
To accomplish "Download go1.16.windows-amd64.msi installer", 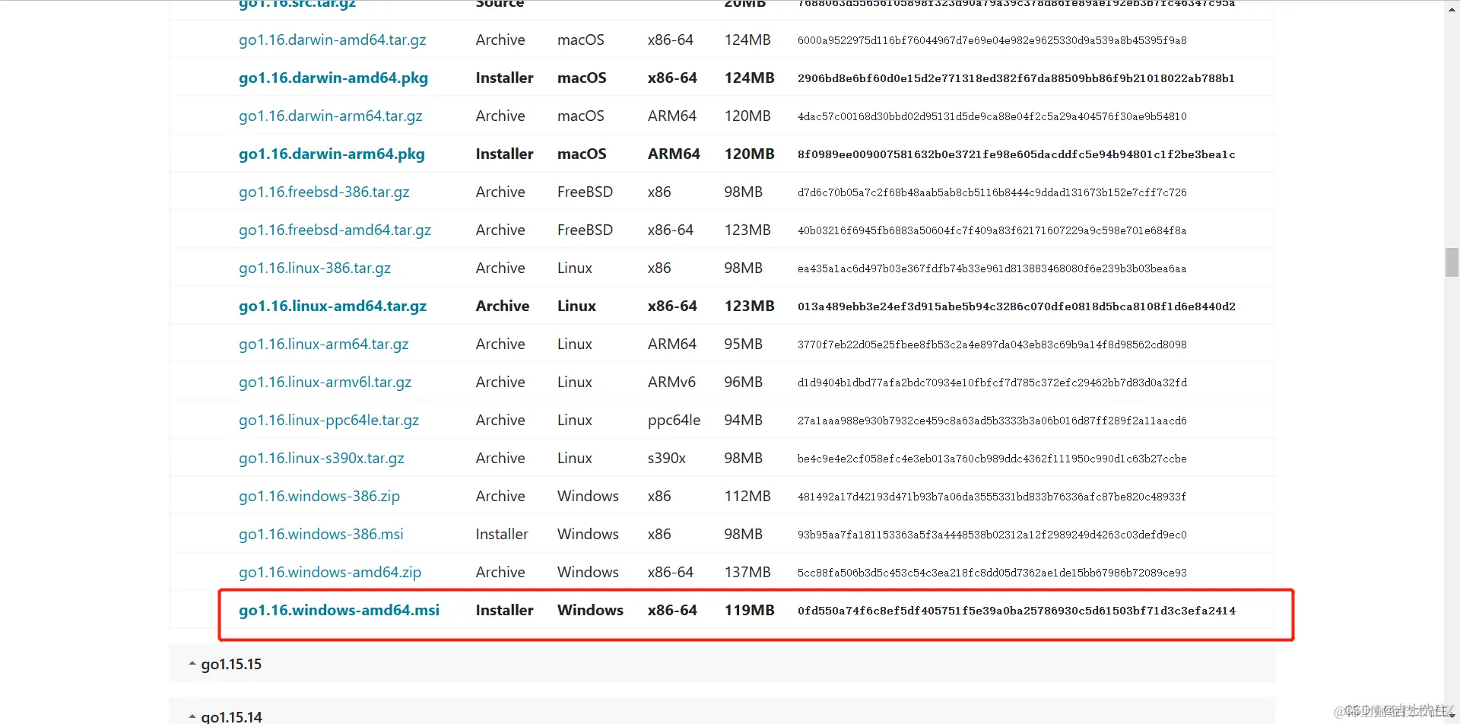I will pos(339,611).
